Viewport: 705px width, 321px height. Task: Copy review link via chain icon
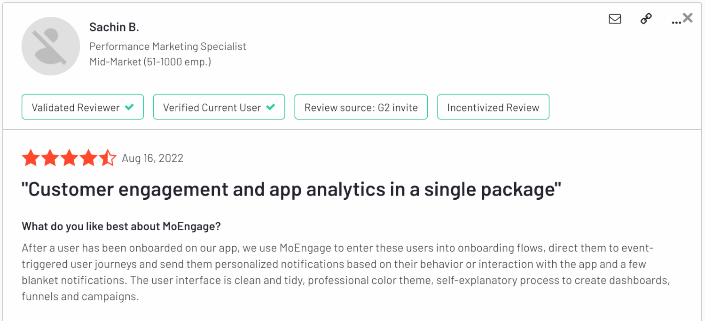tap(646, 19)
